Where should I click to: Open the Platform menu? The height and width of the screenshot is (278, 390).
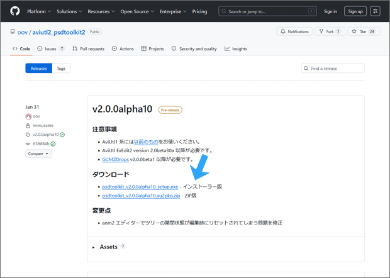[x=39, y=11]
